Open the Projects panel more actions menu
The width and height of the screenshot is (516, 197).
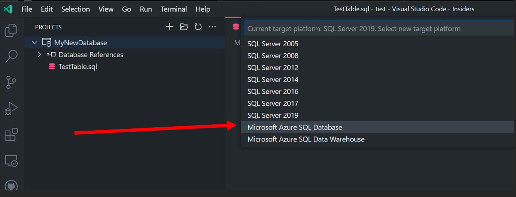point(212,27)
